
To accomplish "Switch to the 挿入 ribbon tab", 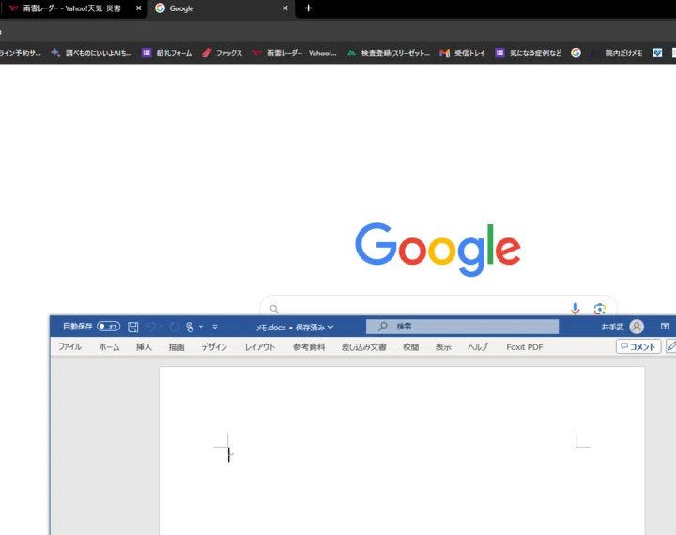I will tap(144, 346).
